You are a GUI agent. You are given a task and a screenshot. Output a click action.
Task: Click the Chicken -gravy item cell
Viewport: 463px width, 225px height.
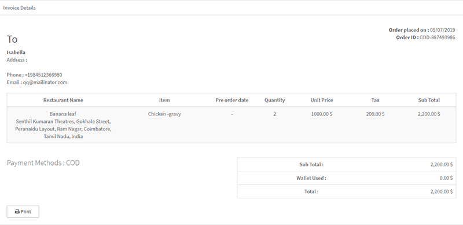click(x=164, y=114)
